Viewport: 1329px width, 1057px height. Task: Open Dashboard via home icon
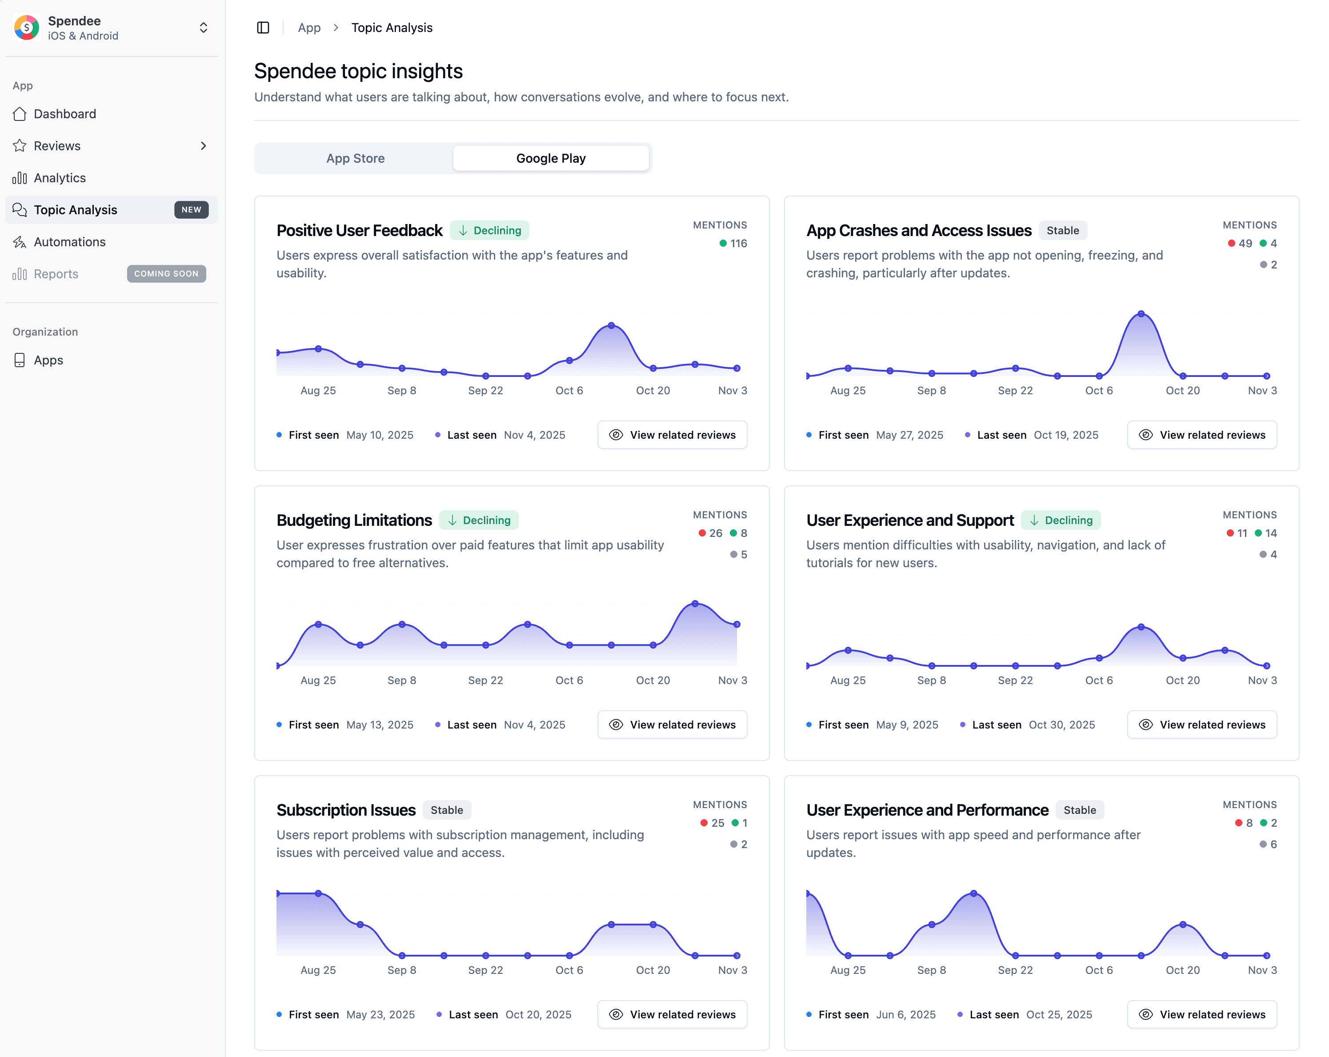(20, 114)
